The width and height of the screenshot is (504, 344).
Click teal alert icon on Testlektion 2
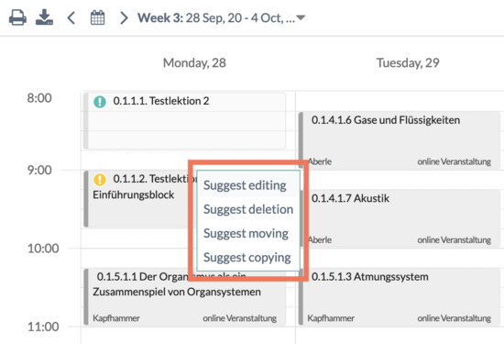pos(100,102)
